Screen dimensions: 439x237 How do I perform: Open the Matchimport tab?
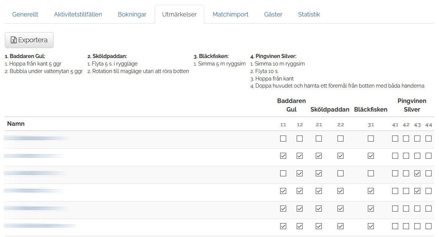(x=230, y=14)
